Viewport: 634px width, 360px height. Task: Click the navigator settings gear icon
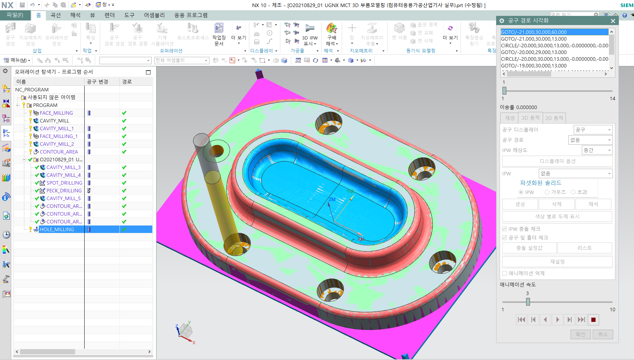(5, 71)
